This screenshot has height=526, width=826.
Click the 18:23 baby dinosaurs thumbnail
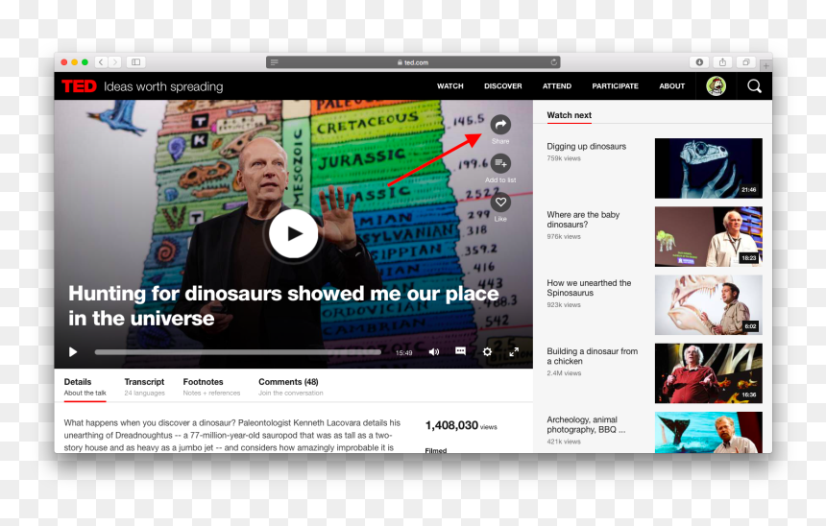click(708, 236)
